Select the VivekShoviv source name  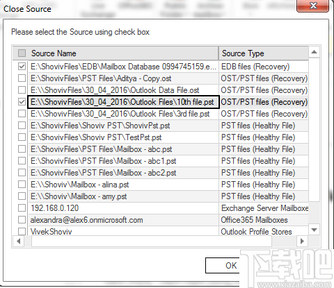(51, 232)
